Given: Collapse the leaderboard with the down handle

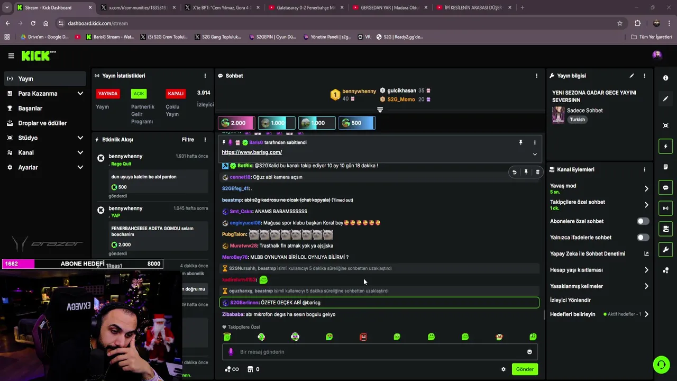Looking at the screenshot, I should 380,110.
